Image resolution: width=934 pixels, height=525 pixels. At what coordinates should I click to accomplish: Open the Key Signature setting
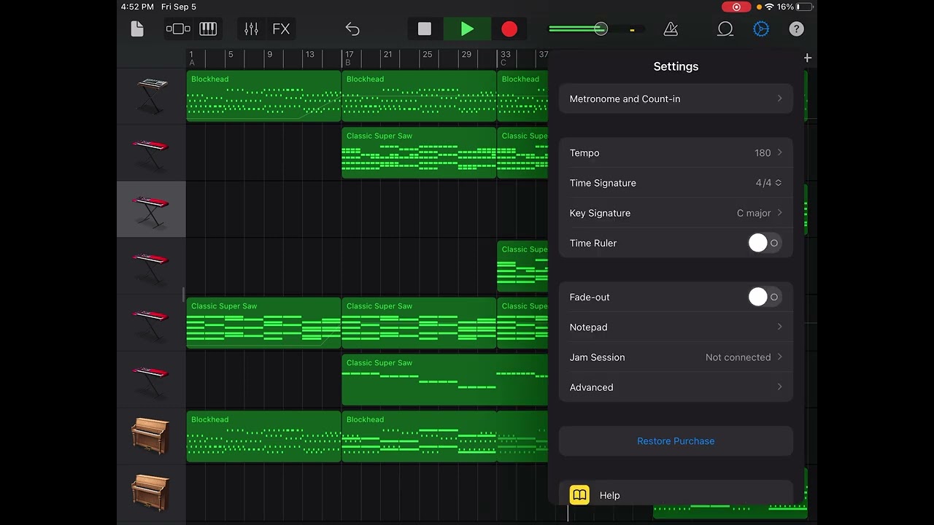(x=676, y=213)
